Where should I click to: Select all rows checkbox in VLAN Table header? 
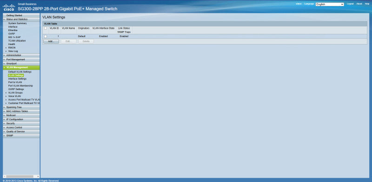(x=46, y=28)
